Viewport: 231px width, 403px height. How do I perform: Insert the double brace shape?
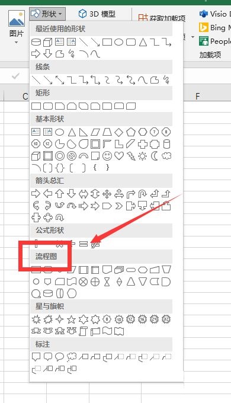pyautogui.click(x=60, y=168)
